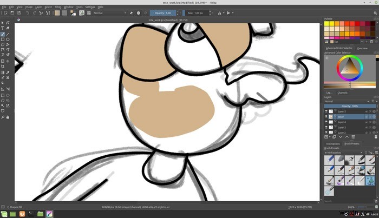Open layer properties icon below layers
This screenshot has height=218, width=379.
tap(353, 137)
